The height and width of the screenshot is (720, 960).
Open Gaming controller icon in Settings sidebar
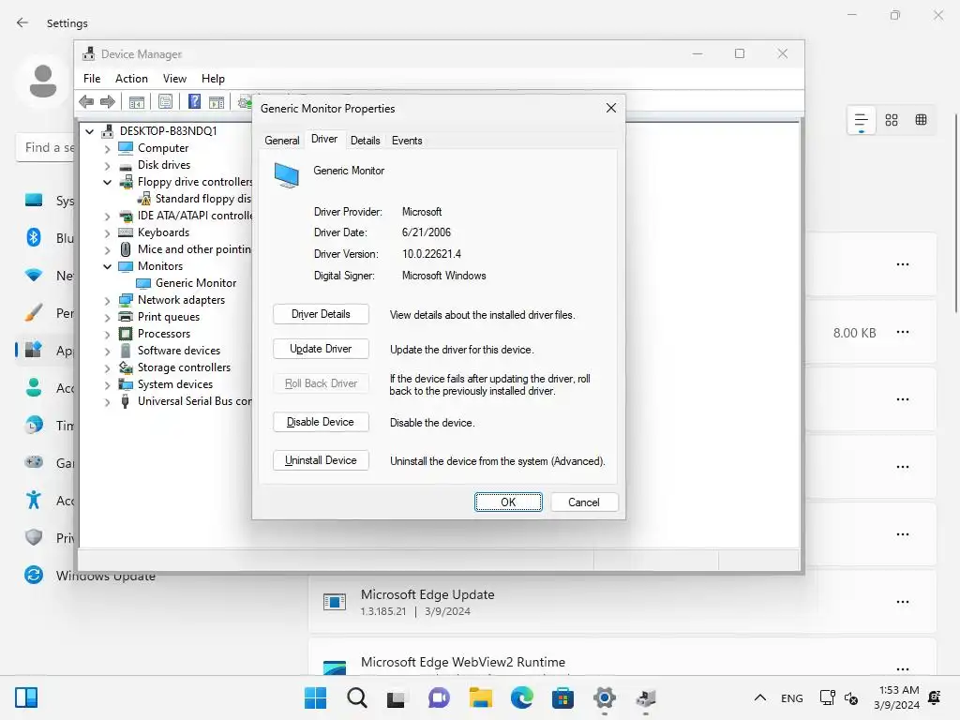[34, 462]
